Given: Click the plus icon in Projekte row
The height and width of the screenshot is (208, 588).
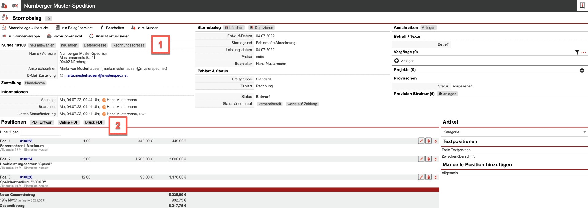Looking at the screenshot, I should click(x=582, y=71).
